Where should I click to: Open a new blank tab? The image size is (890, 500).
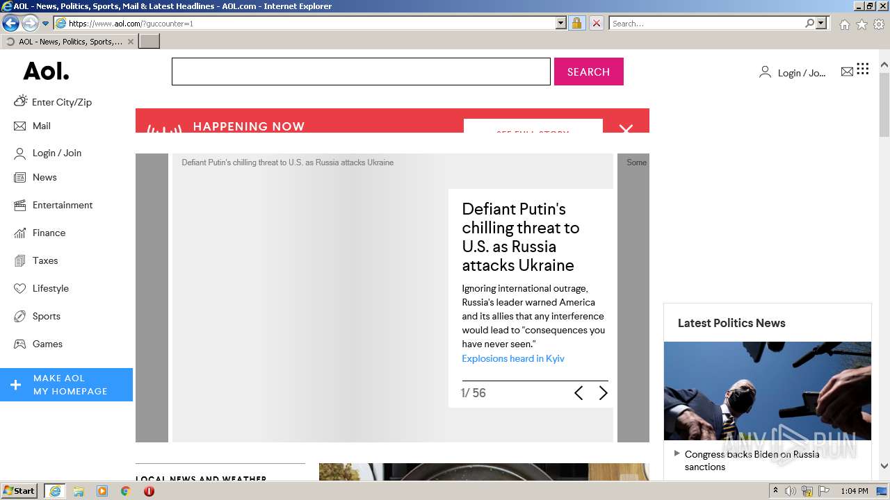(149, 42)
